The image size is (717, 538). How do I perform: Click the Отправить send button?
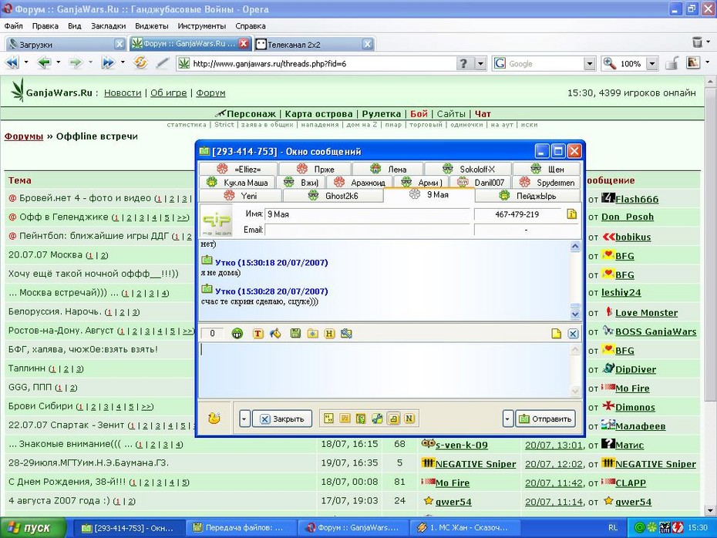coord(546,419)
